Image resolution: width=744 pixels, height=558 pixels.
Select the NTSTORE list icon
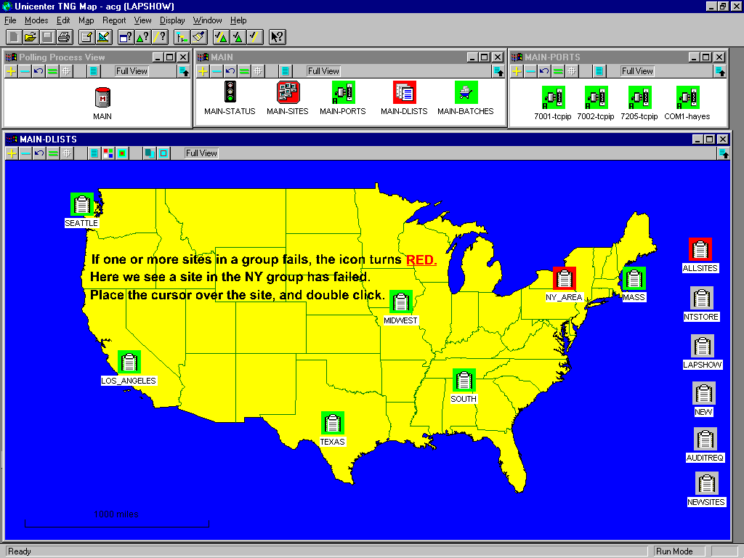(x=702, y=298)
